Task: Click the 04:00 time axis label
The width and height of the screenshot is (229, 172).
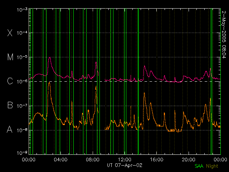Action: (60, 159)
